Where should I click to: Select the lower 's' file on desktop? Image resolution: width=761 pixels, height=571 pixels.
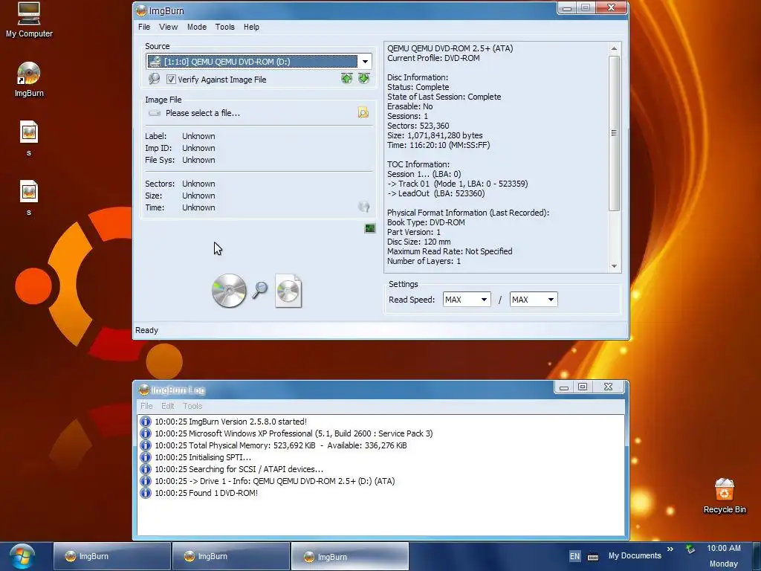(x=29, y=198)
